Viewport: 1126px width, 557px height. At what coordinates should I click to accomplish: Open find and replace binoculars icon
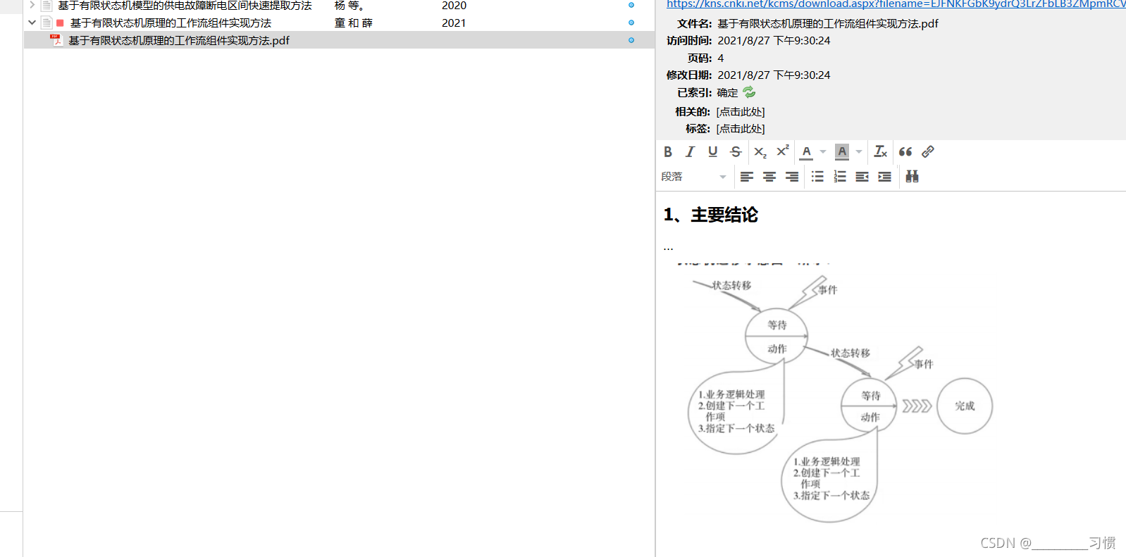pyautogui.click(x=912, y=177)
